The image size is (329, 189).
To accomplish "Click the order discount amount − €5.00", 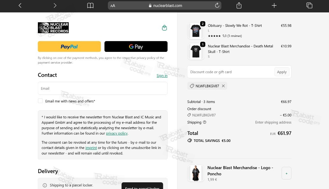I will (285, 115).
